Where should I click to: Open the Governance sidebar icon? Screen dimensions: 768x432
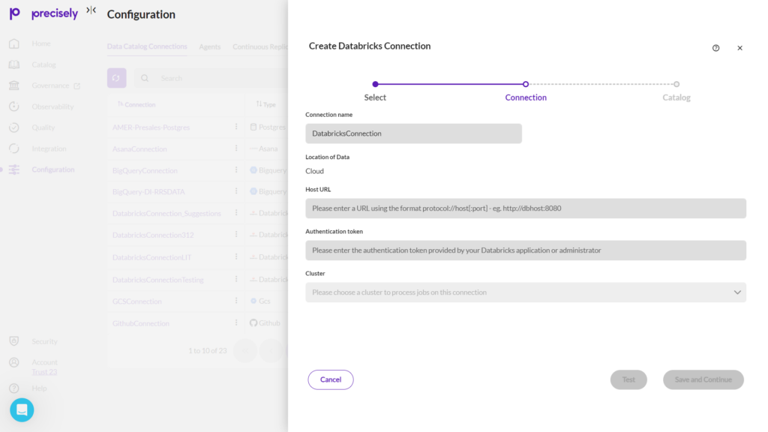pos(14,85)
